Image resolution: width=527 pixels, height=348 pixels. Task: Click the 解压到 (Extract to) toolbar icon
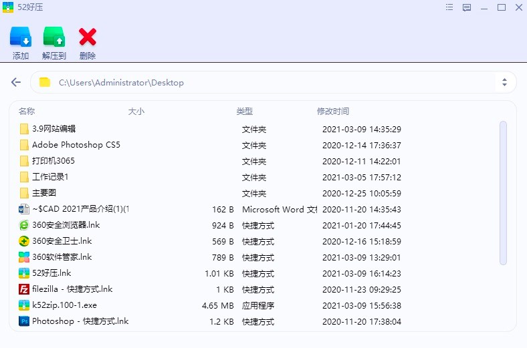54,37
